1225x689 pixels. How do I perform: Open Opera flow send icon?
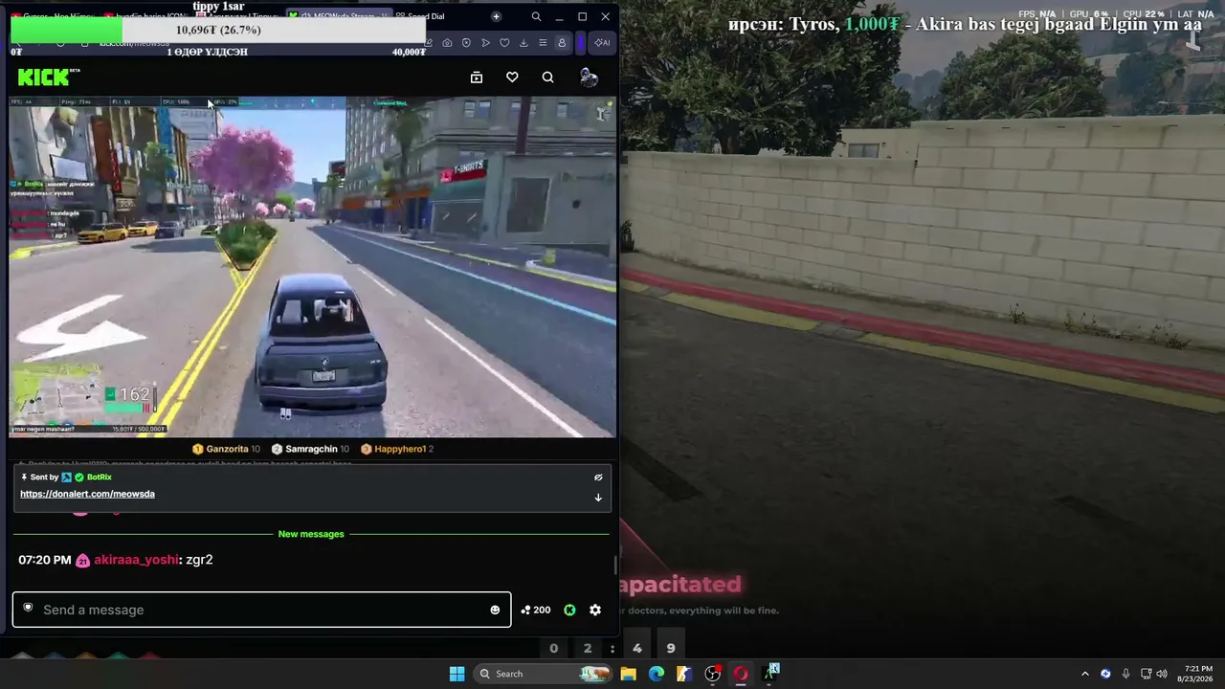(x=485, y=43)
